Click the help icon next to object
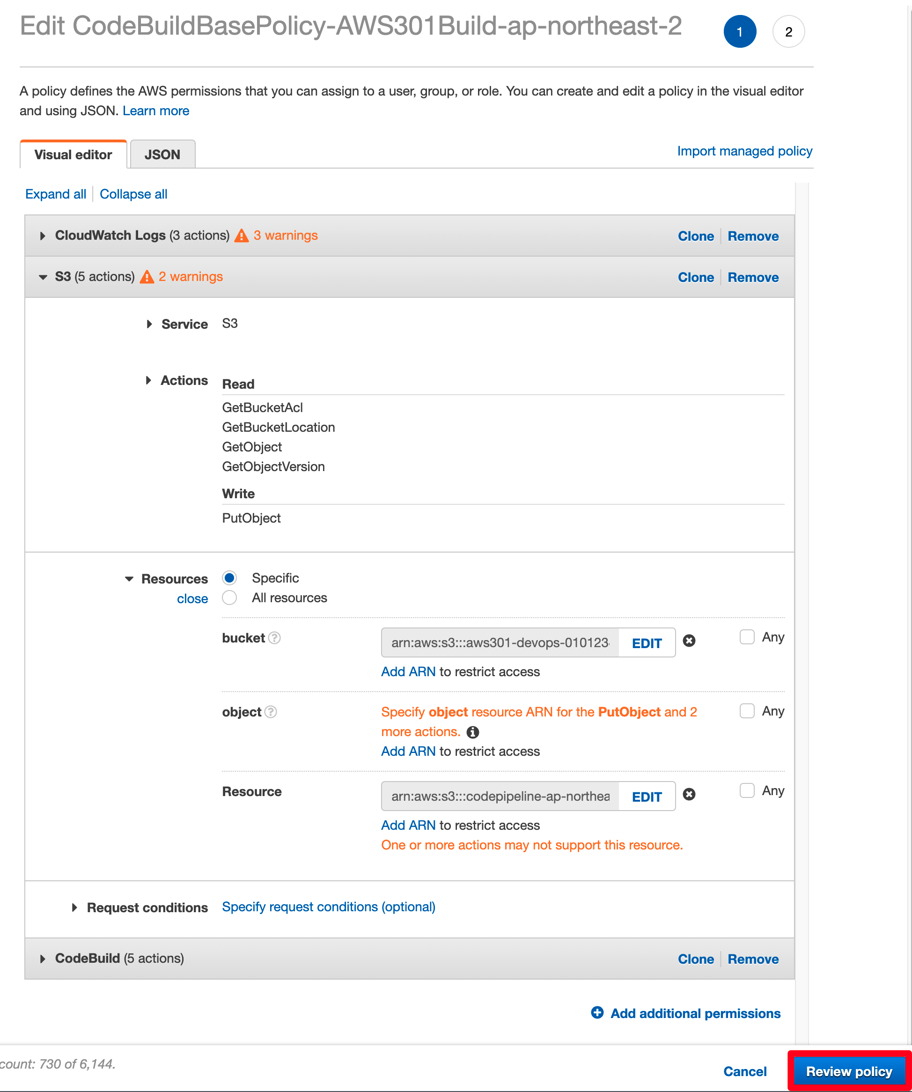This screenshot has height=1092, width=912. point(271,712)
